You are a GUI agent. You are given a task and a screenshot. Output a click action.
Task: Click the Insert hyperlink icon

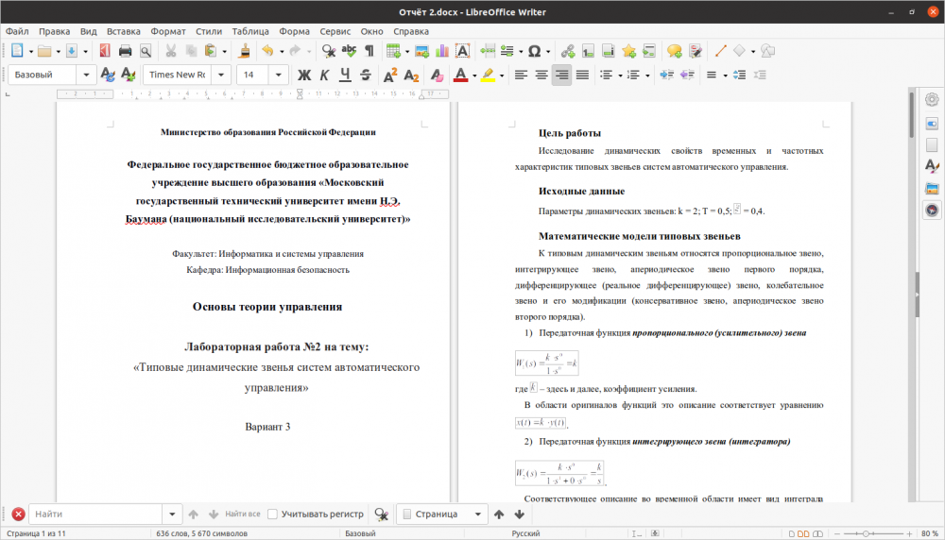[567, 51]
